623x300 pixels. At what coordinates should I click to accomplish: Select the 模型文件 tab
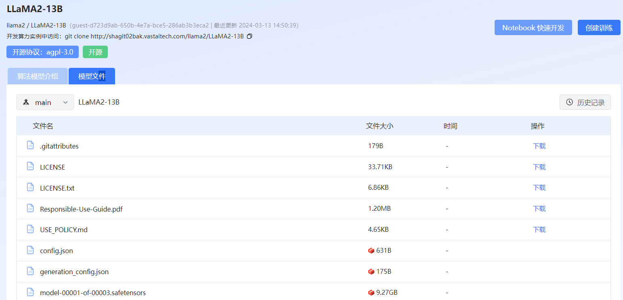click(x=92, y=76)
